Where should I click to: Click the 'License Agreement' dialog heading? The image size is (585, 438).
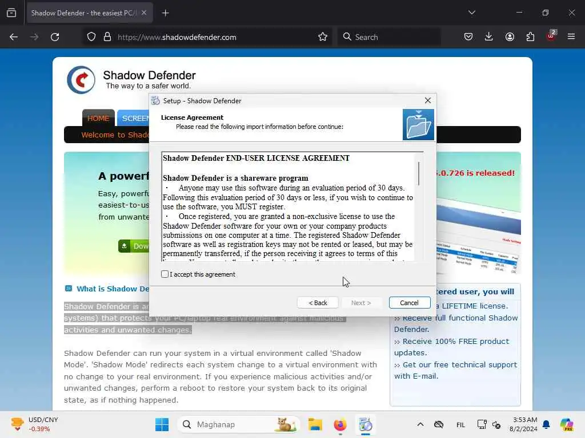[192, 117]
